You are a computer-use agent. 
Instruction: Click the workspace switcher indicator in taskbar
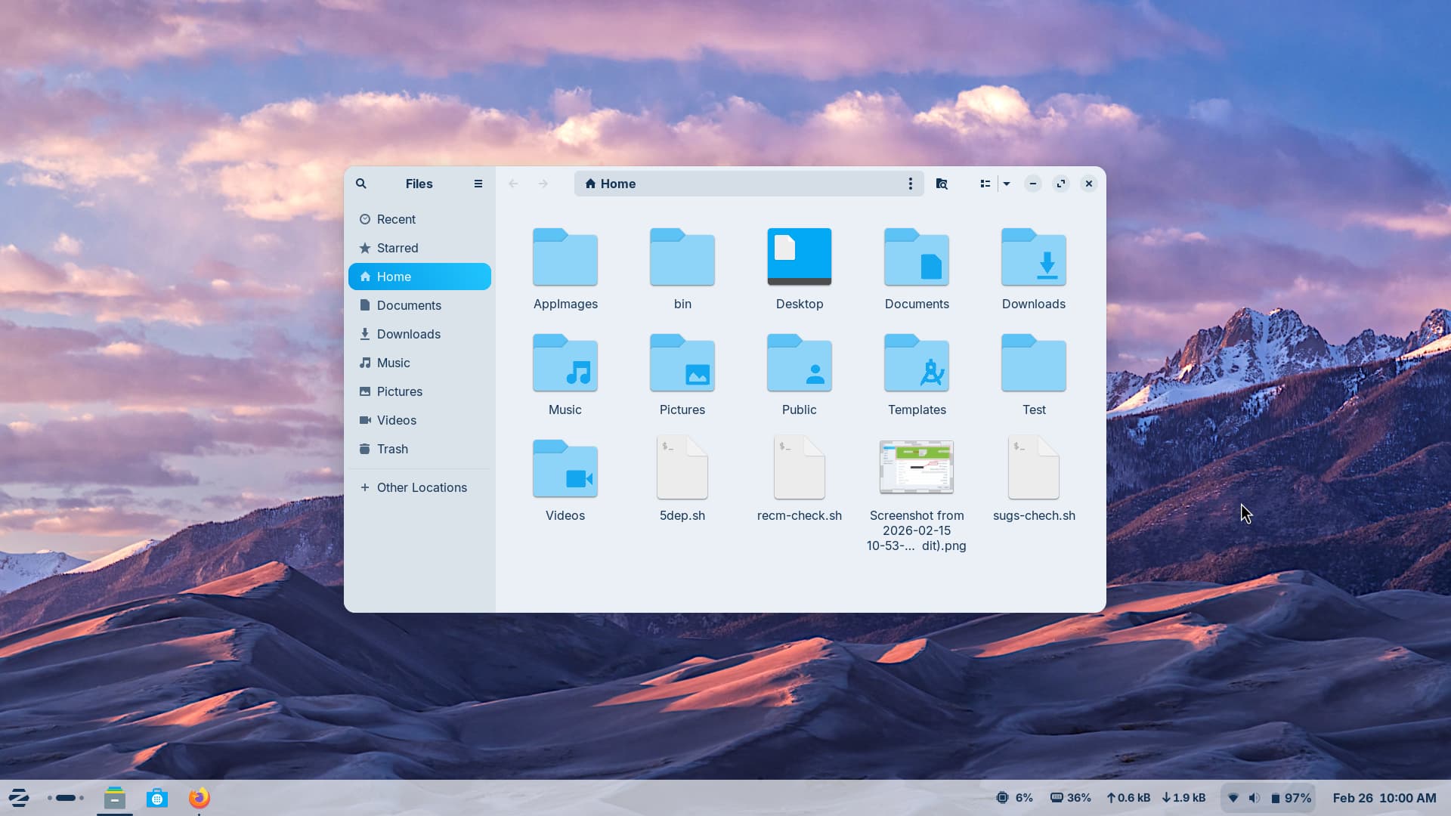tap(66, 798)
